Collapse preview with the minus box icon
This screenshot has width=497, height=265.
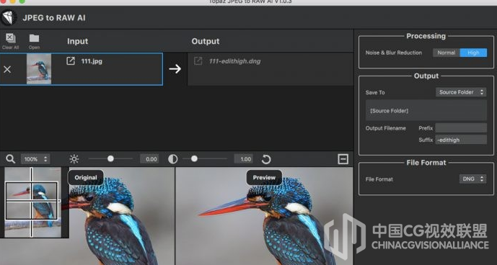343,159
